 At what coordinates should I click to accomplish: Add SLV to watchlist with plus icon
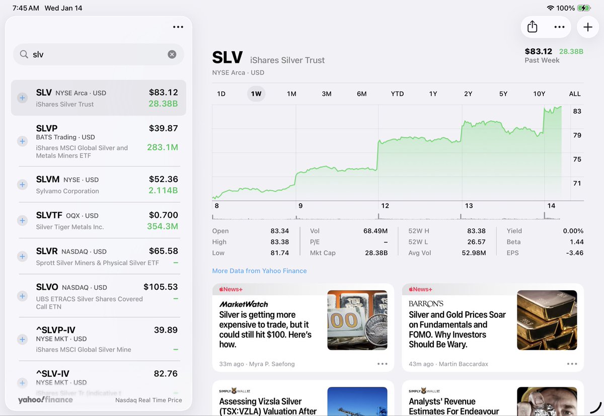(x=22, y=98)
